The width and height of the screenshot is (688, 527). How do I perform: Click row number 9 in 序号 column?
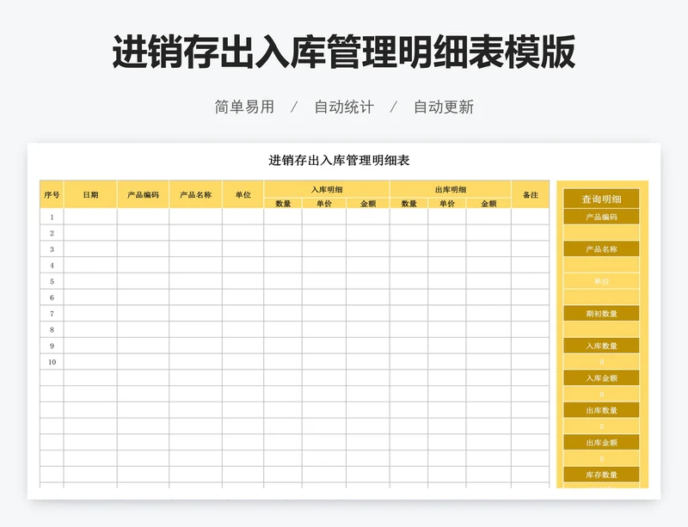(x=52, y=346)
